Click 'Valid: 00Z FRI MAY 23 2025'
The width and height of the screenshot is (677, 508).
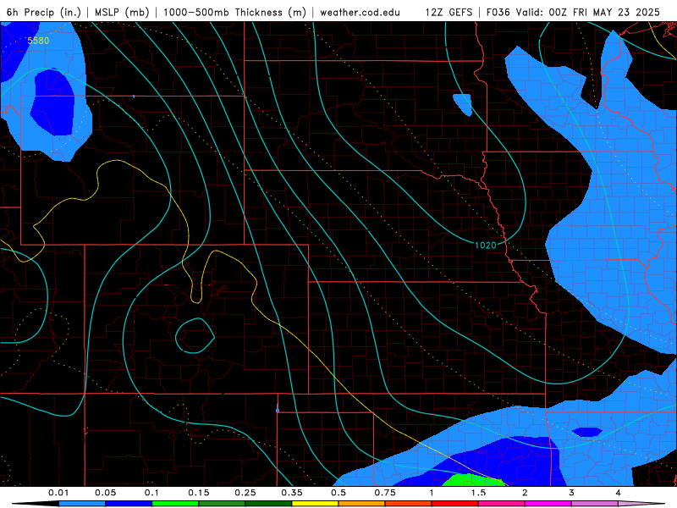point(588,12)
